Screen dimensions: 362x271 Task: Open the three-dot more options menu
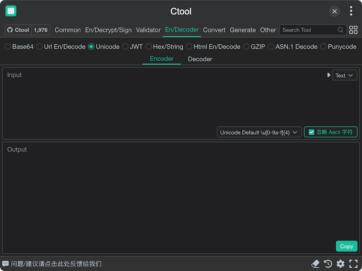pos(351,11)
